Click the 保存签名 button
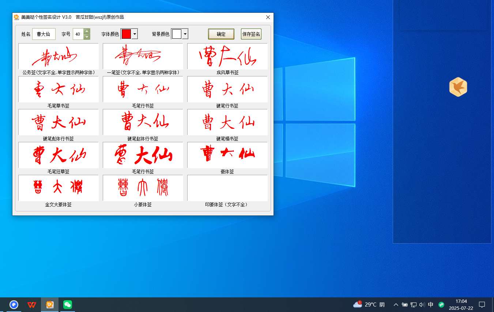 click(x=251, y=34)
